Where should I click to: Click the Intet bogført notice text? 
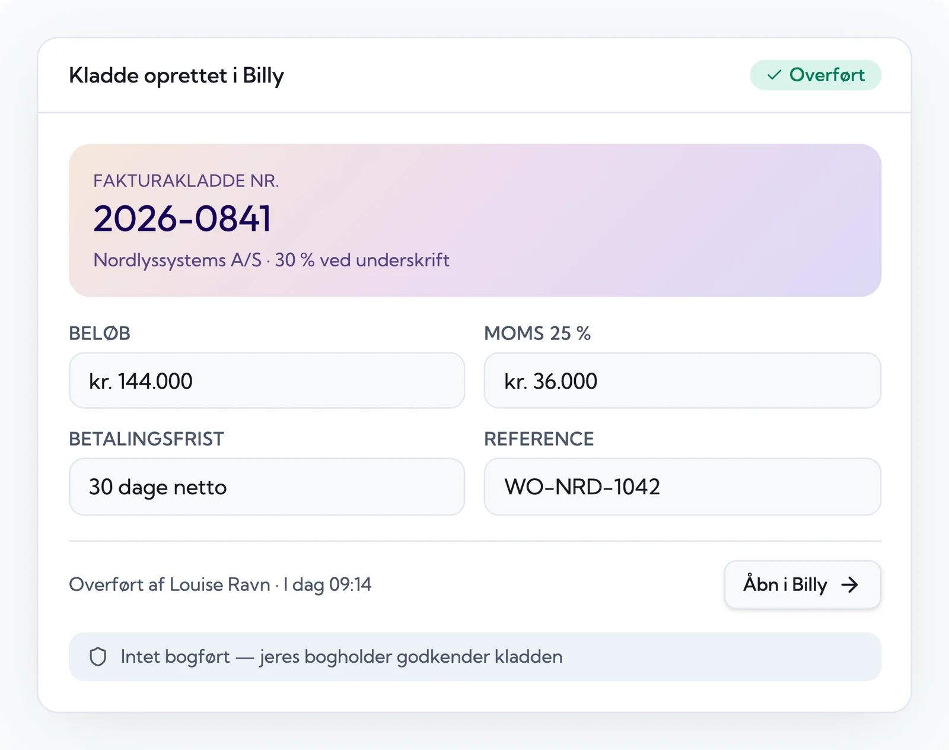tap(342, 657)
